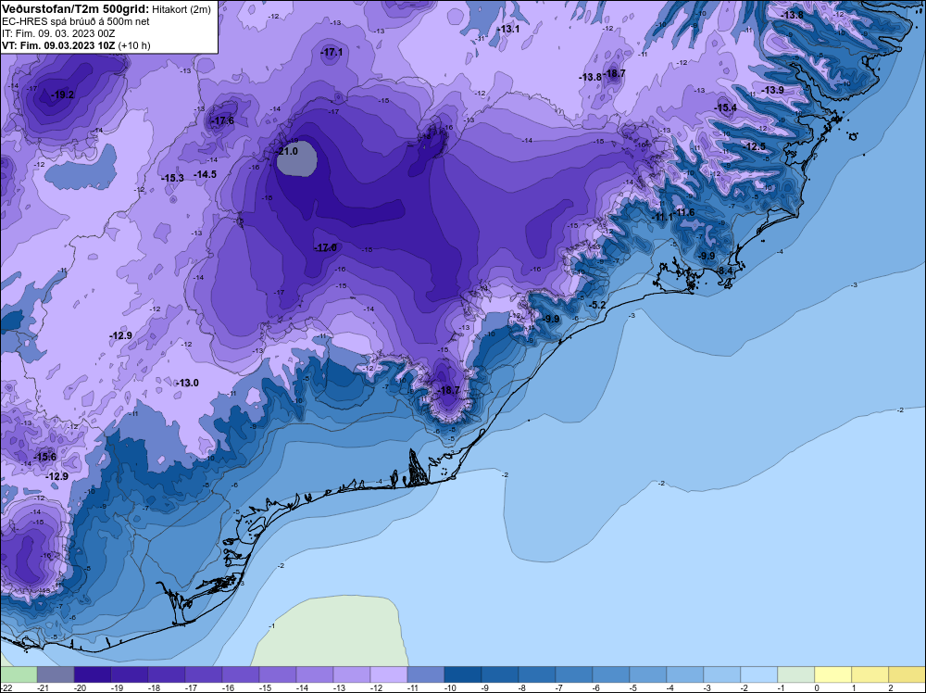Click the -13.1 temperature value
The image size is (926, 693).
508,29
